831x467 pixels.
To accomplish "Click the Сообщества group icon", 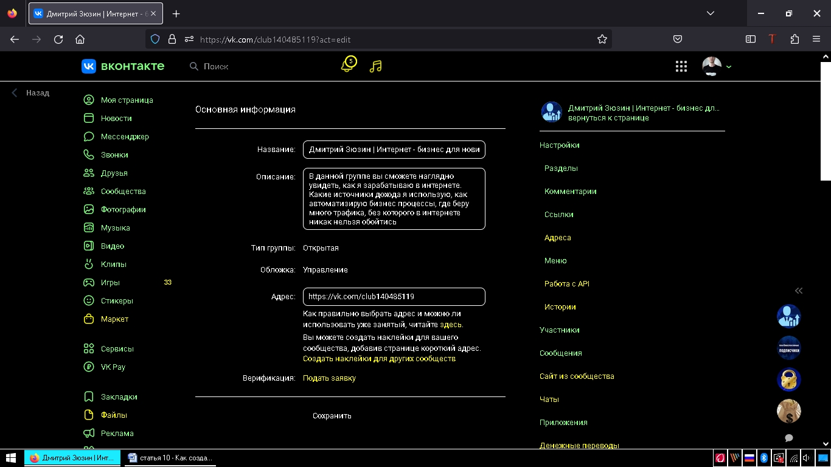I will coord(89,191).
